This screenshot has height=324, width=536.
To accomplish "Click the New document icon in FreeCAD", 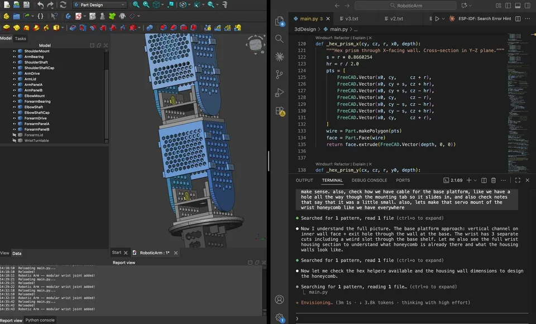I will [7, 5].
